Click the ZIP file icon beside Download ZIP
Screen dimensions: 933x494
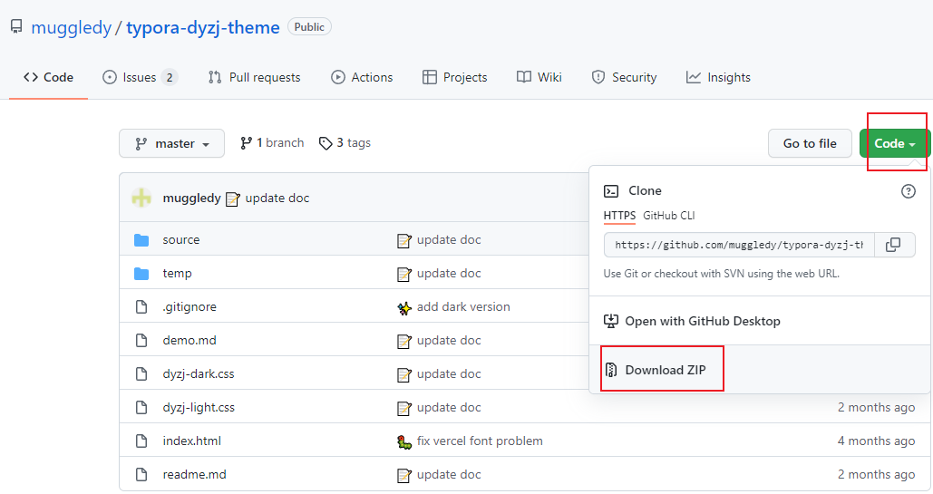pyautogui.click(x=611, y=370)
